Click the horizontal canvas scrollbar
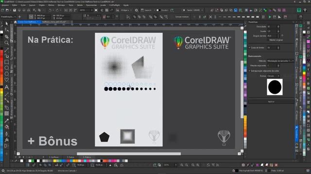This screenshot has height=174, width=311. click(129, 154)
